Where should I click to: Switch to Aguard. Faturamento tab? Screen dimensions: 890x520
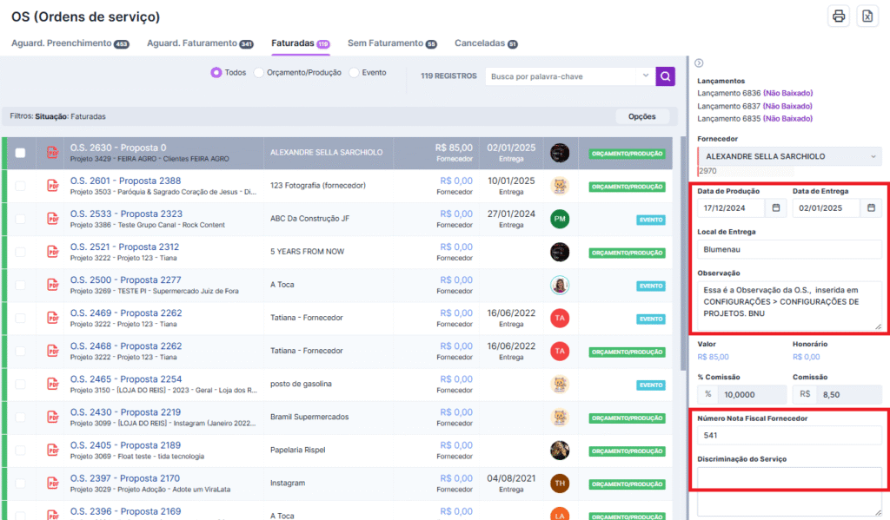200,43
